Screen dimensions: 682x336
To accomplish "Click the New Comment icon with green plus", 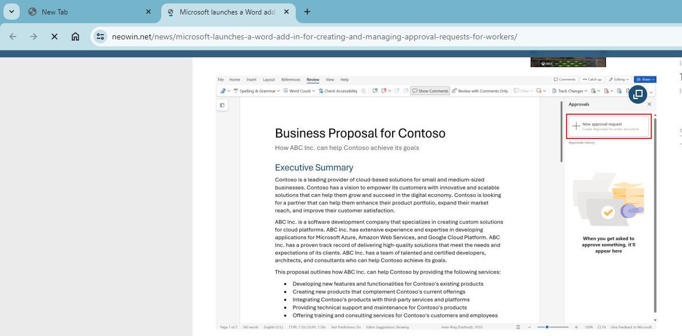I will [x=375, y=91].
